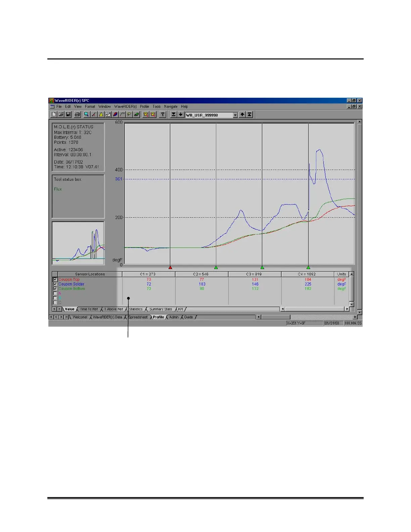Click the second yellow M.O.L.E. icon

click(x=153, y=115)
